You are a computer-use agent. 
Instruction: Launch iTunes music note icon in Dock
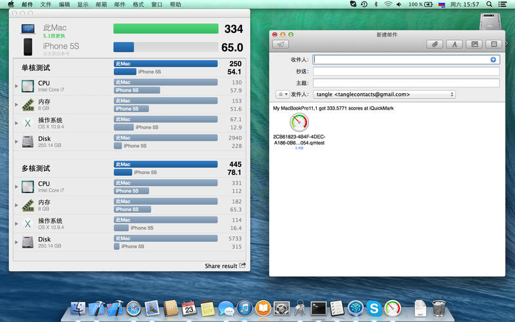point(245,308)
